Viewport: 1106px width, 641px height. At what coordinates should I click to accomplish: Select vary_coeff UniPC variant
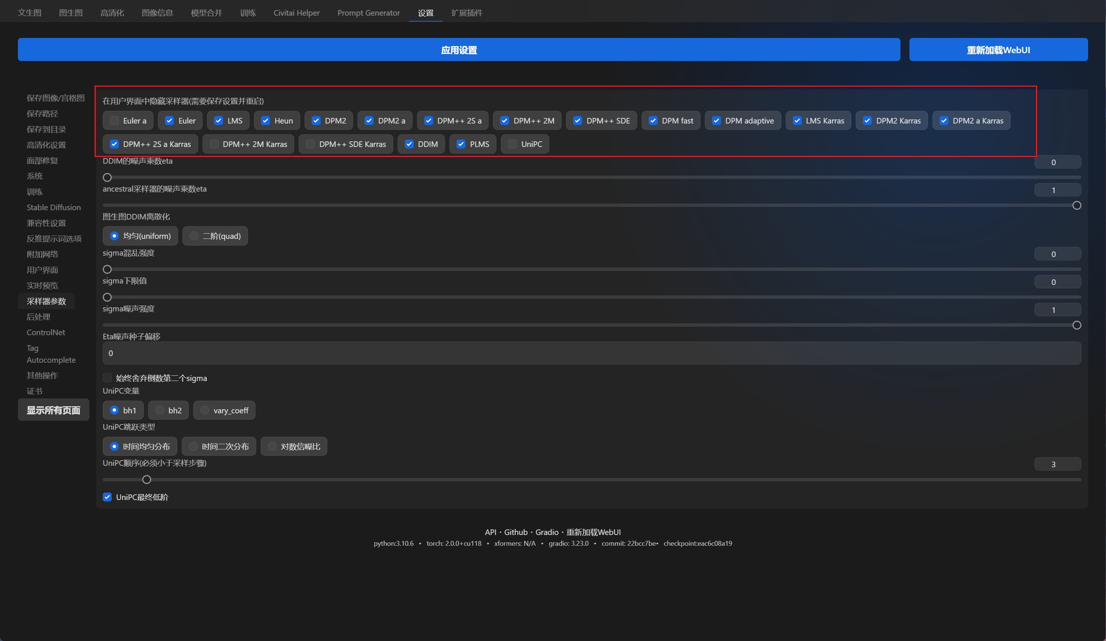tap(204, 410)
